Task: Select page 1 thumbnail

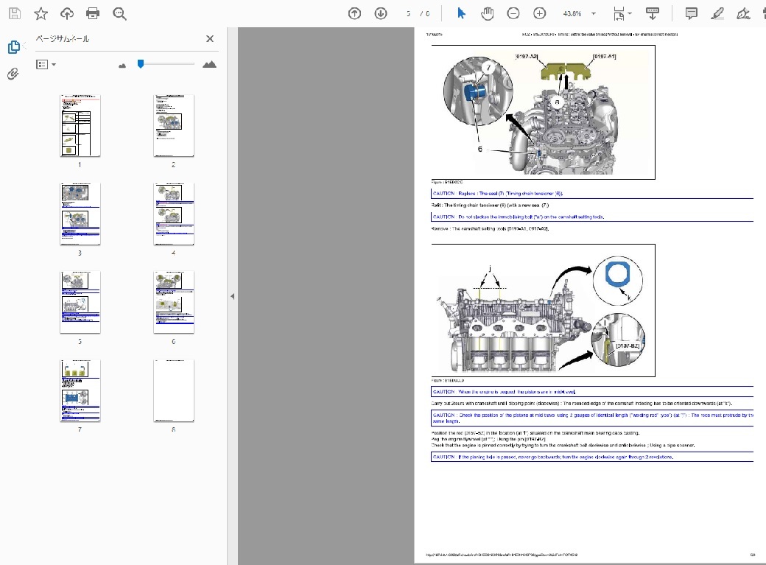Action: pyautogui.click(x=80, y=126)
